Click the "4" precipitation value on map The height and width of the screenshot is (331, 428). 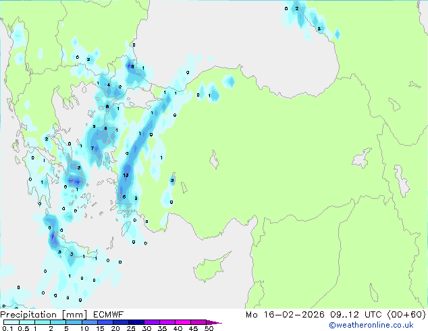[109, 84]
